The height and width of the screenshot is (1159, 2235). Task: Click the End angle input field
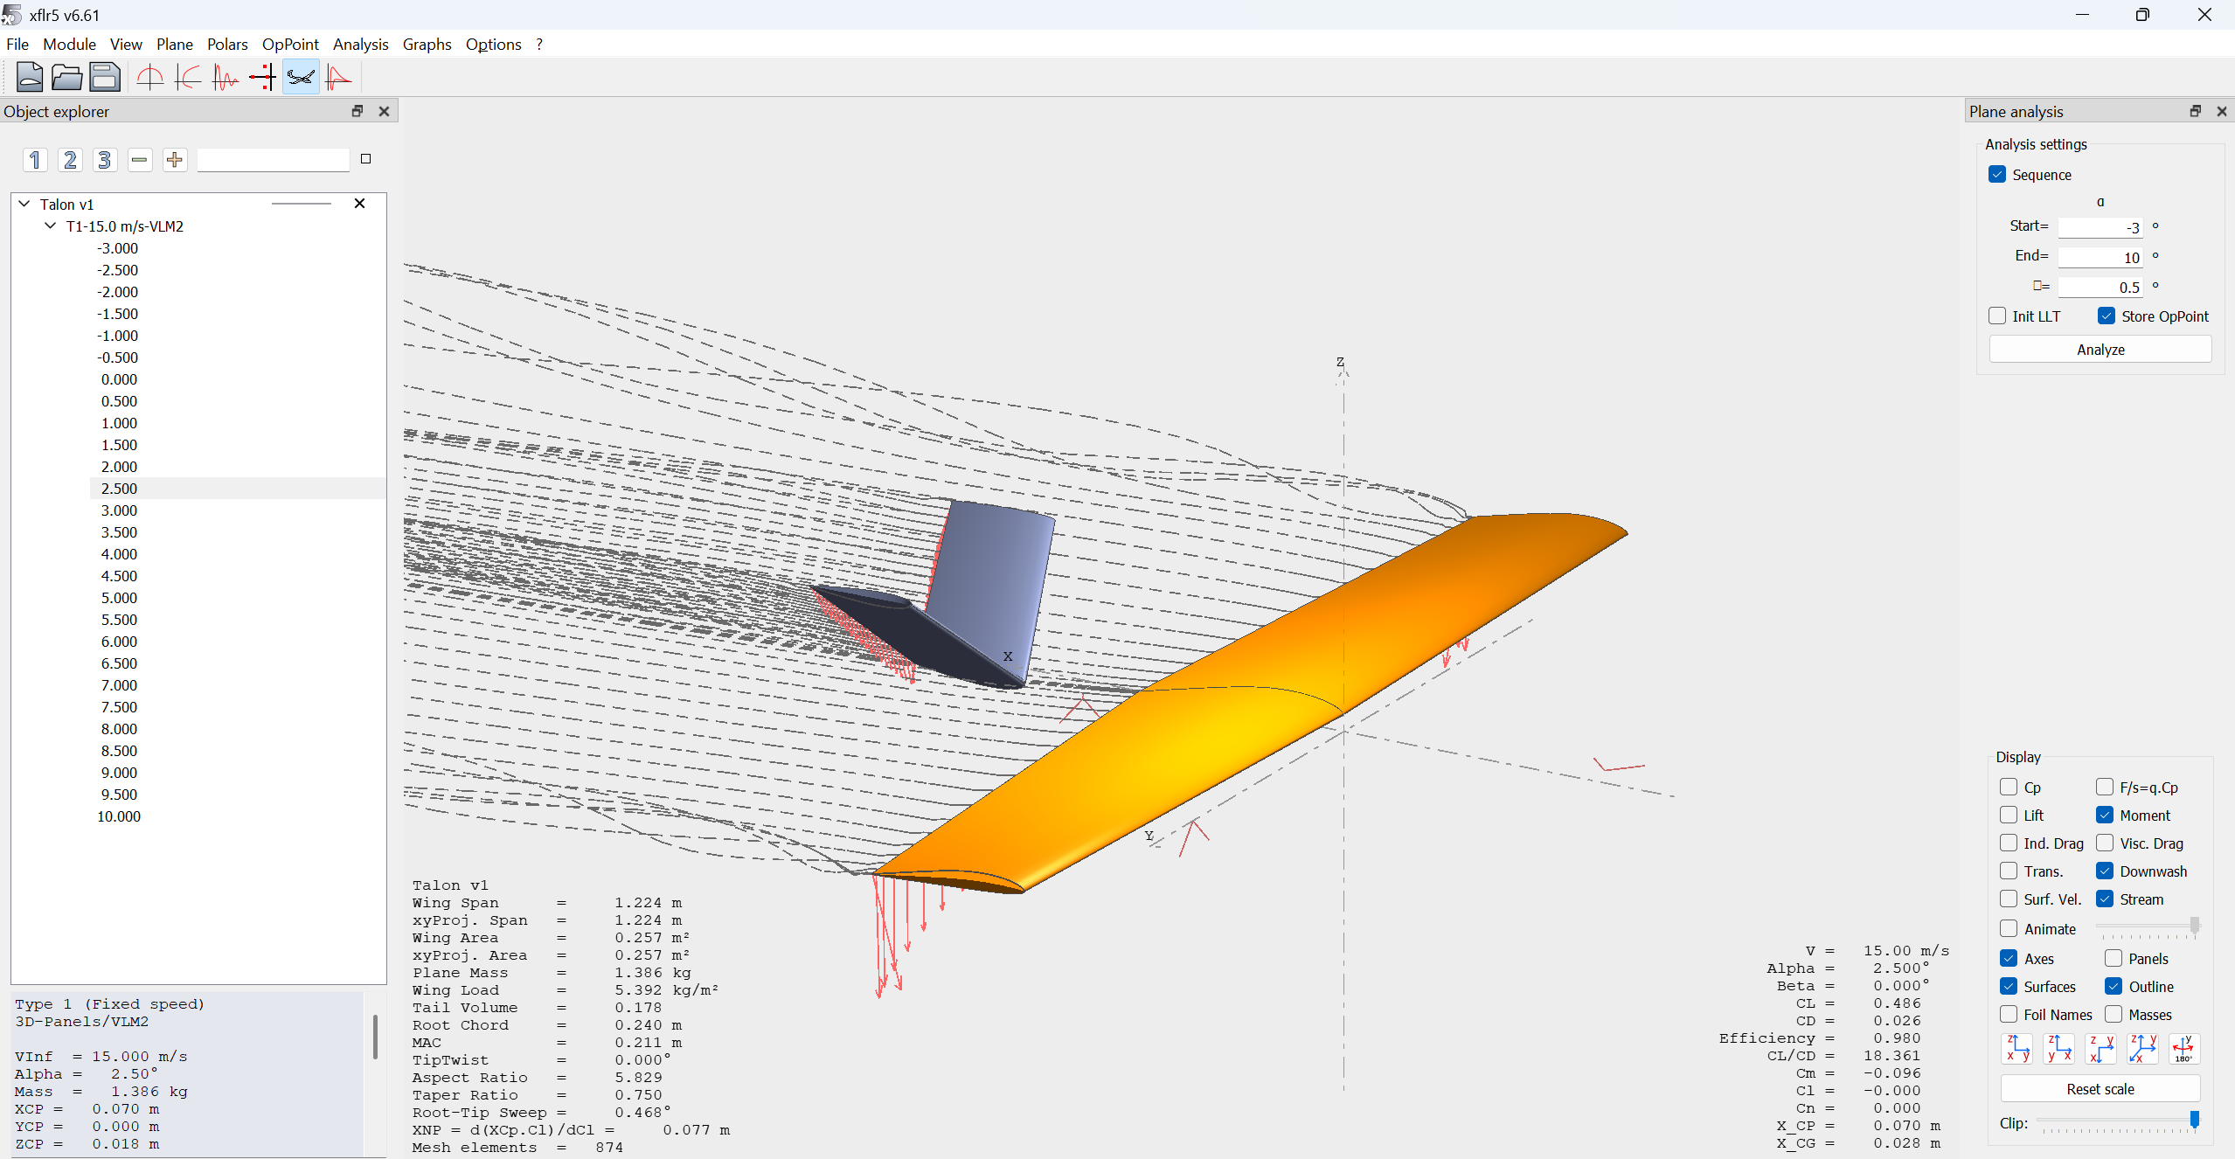click(2100, 257)
